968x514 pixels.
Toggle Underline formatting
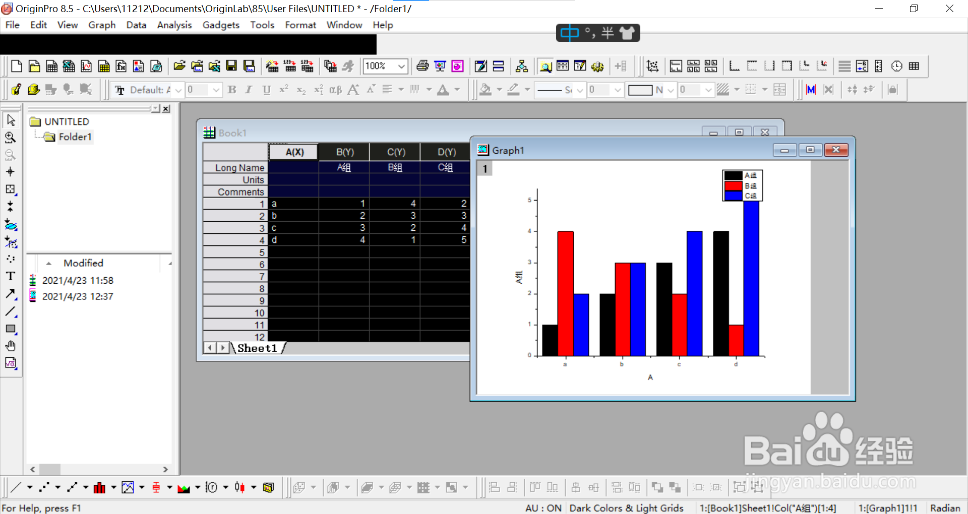tap(267, 90)
